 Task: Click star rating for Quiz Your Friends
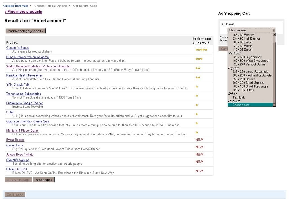click(197, 123)
